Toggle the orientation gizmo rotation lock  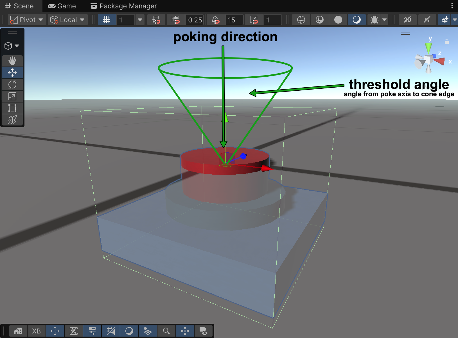[447, 42]
